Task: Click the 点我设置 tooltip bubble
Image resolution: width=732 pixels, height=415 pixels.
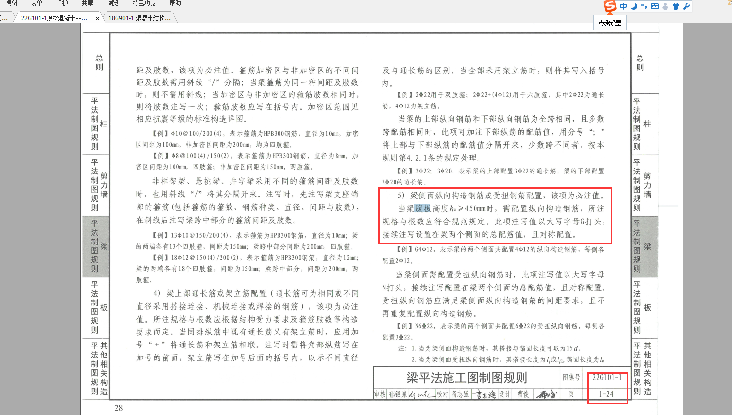Action: tap(610, 23)
